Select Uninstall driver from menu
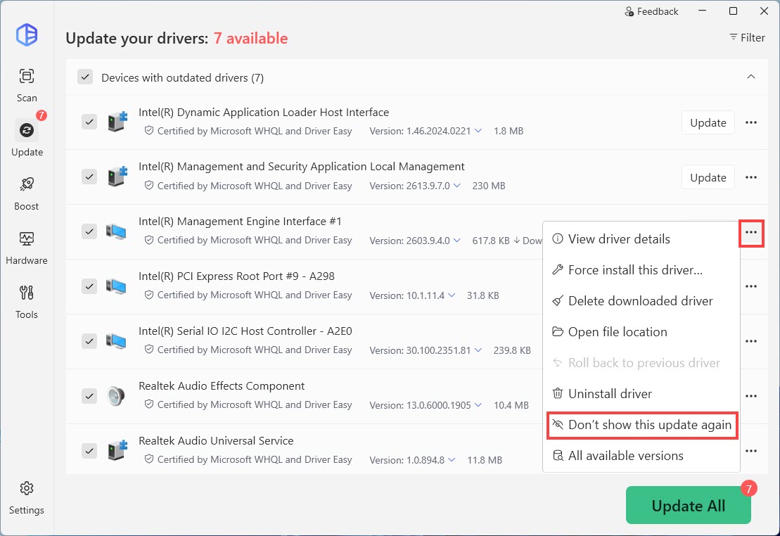 [x=641, y=394]
